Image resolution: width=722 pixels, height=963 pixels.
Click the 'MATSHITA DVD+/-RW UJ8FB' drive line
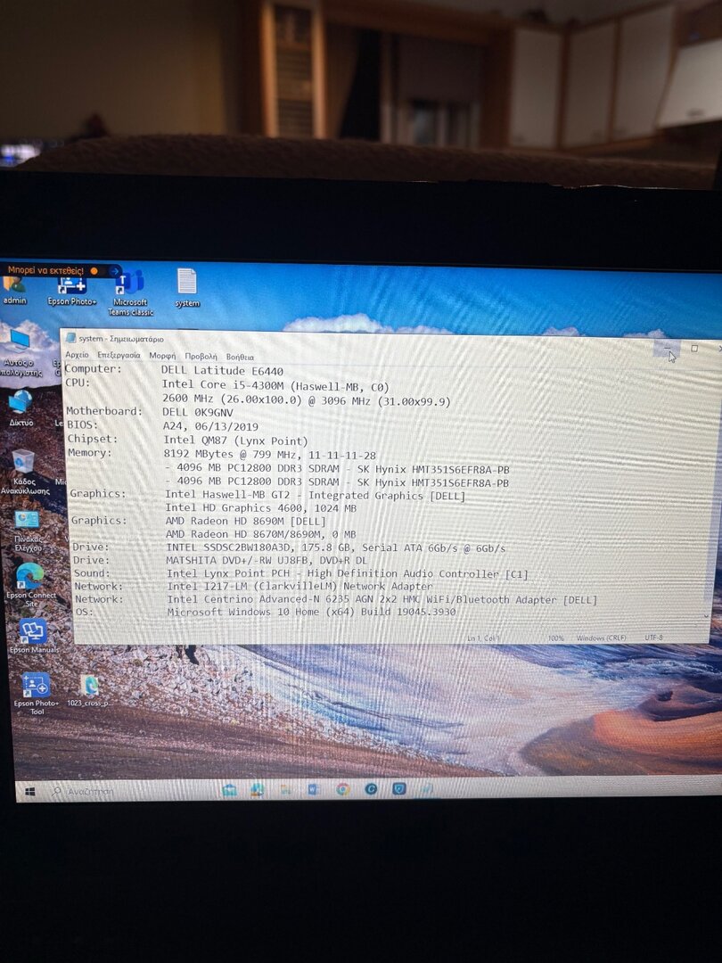tap(267, 560)
